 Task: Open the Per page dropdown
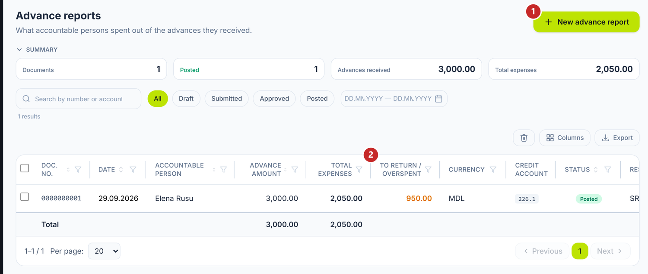pyautogui.click(x=104, y=251)
